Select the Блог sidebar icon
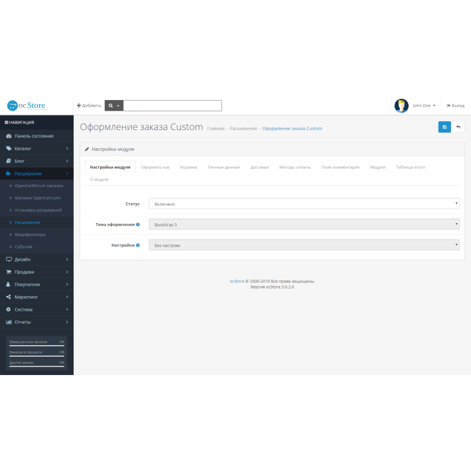The height and width of the screenshot is (471, 471). click(9, 160)
